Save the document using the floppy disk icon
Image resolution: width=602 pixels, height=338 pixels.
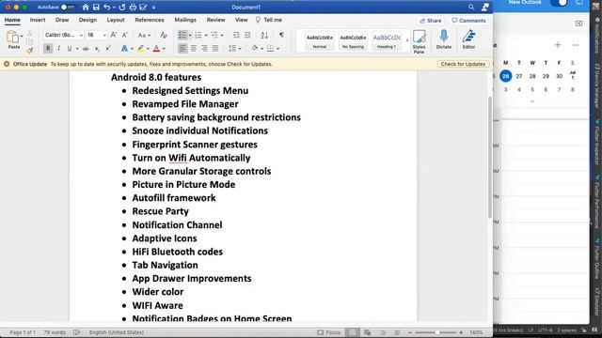[96, 8]
